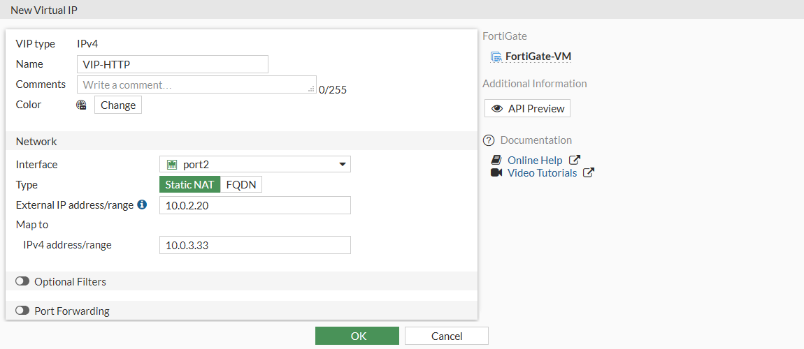Select Static NAT type

(x=190, y=185)
